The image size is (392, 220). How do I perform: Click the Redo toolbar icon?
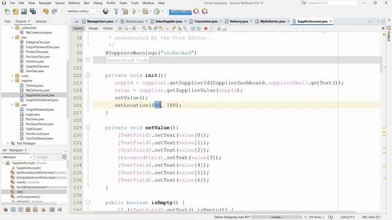click(x=55, y=12)
